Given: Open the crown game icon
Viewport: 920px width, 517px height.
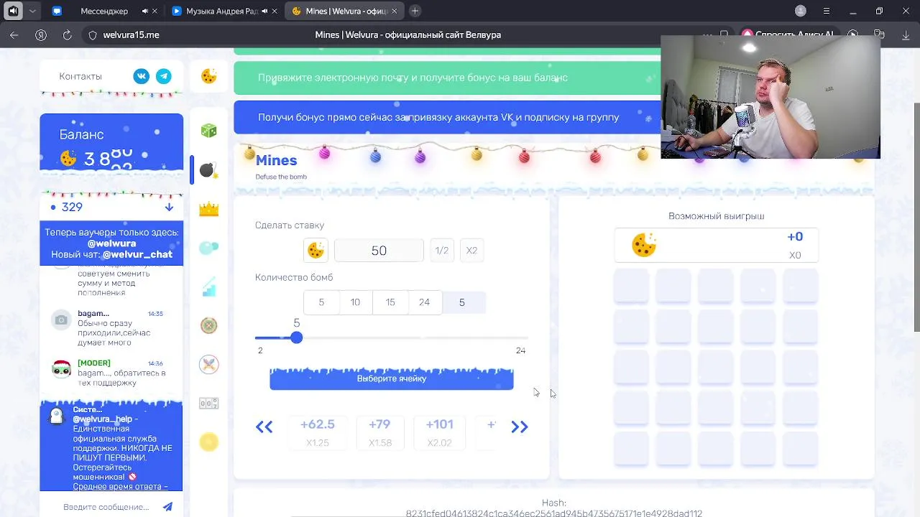Looking at the screenshot, I should (208, 209).
